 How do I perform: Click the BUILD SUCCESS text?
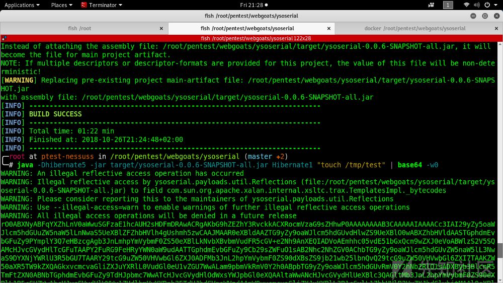click(x=55, y=114)
